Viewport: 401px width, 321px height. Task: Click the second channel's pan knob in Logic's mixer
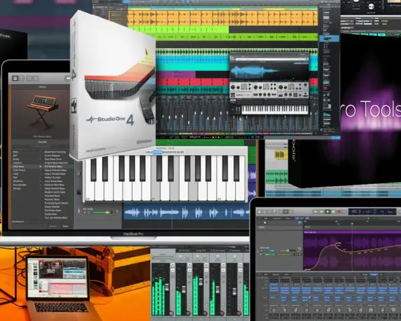[x=285, y=310]
